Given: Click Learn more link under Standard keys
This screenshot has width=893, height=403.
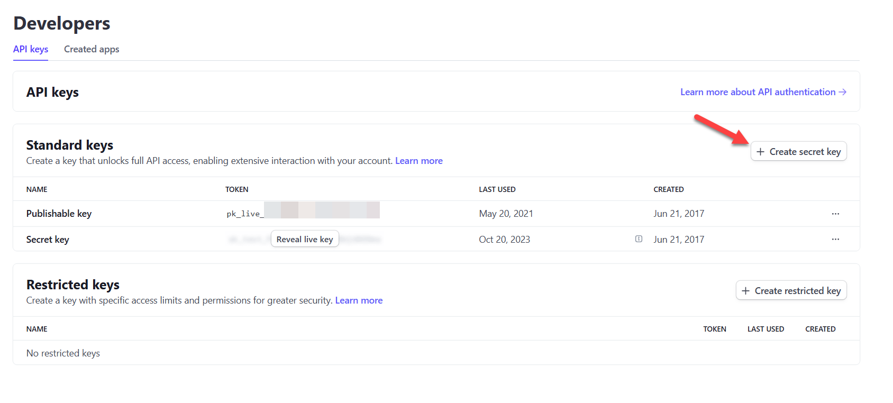Looking at the screenshot, I should tap(418, 161).
